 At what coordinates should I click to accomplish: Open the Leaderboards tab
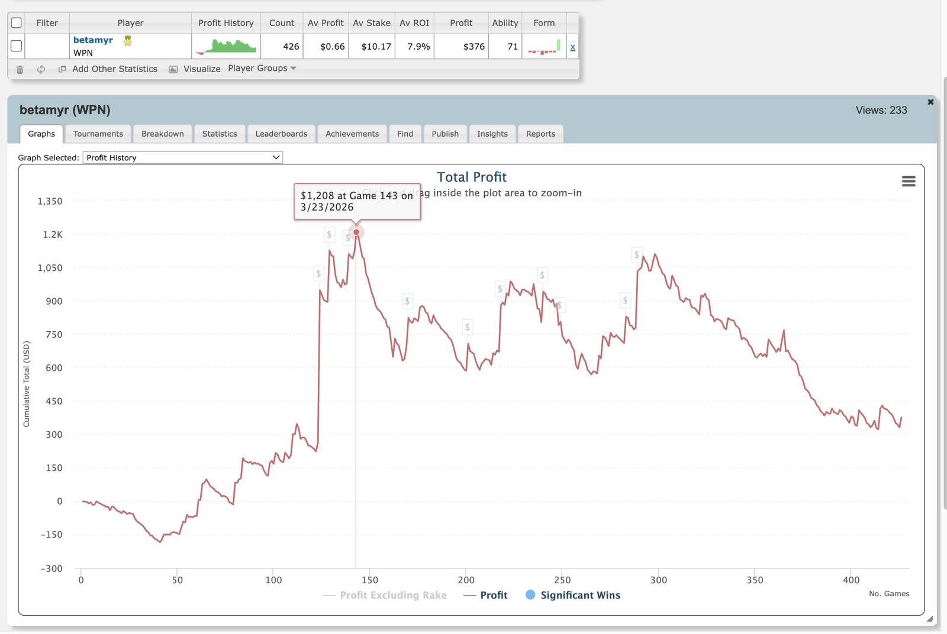[281, 134]
